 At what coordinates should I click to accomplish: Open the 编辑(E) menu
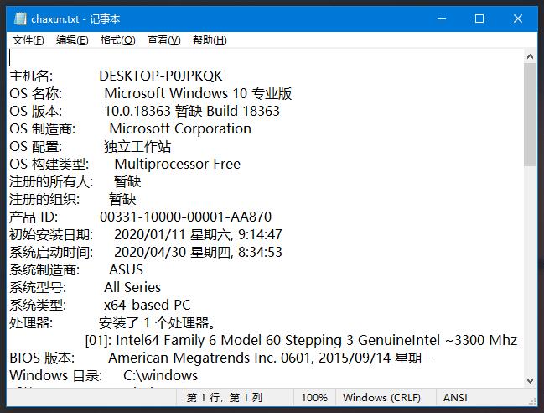coord(72,39)
